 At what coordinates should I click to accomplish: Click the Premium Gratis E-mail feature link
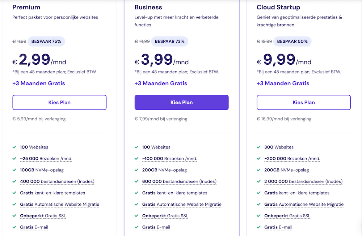(x=34, y=227)
